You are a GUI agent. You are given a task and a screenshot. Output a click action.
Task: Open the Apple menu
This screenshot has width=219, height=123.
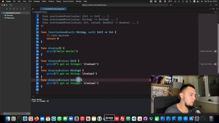(x=3, y=1)
